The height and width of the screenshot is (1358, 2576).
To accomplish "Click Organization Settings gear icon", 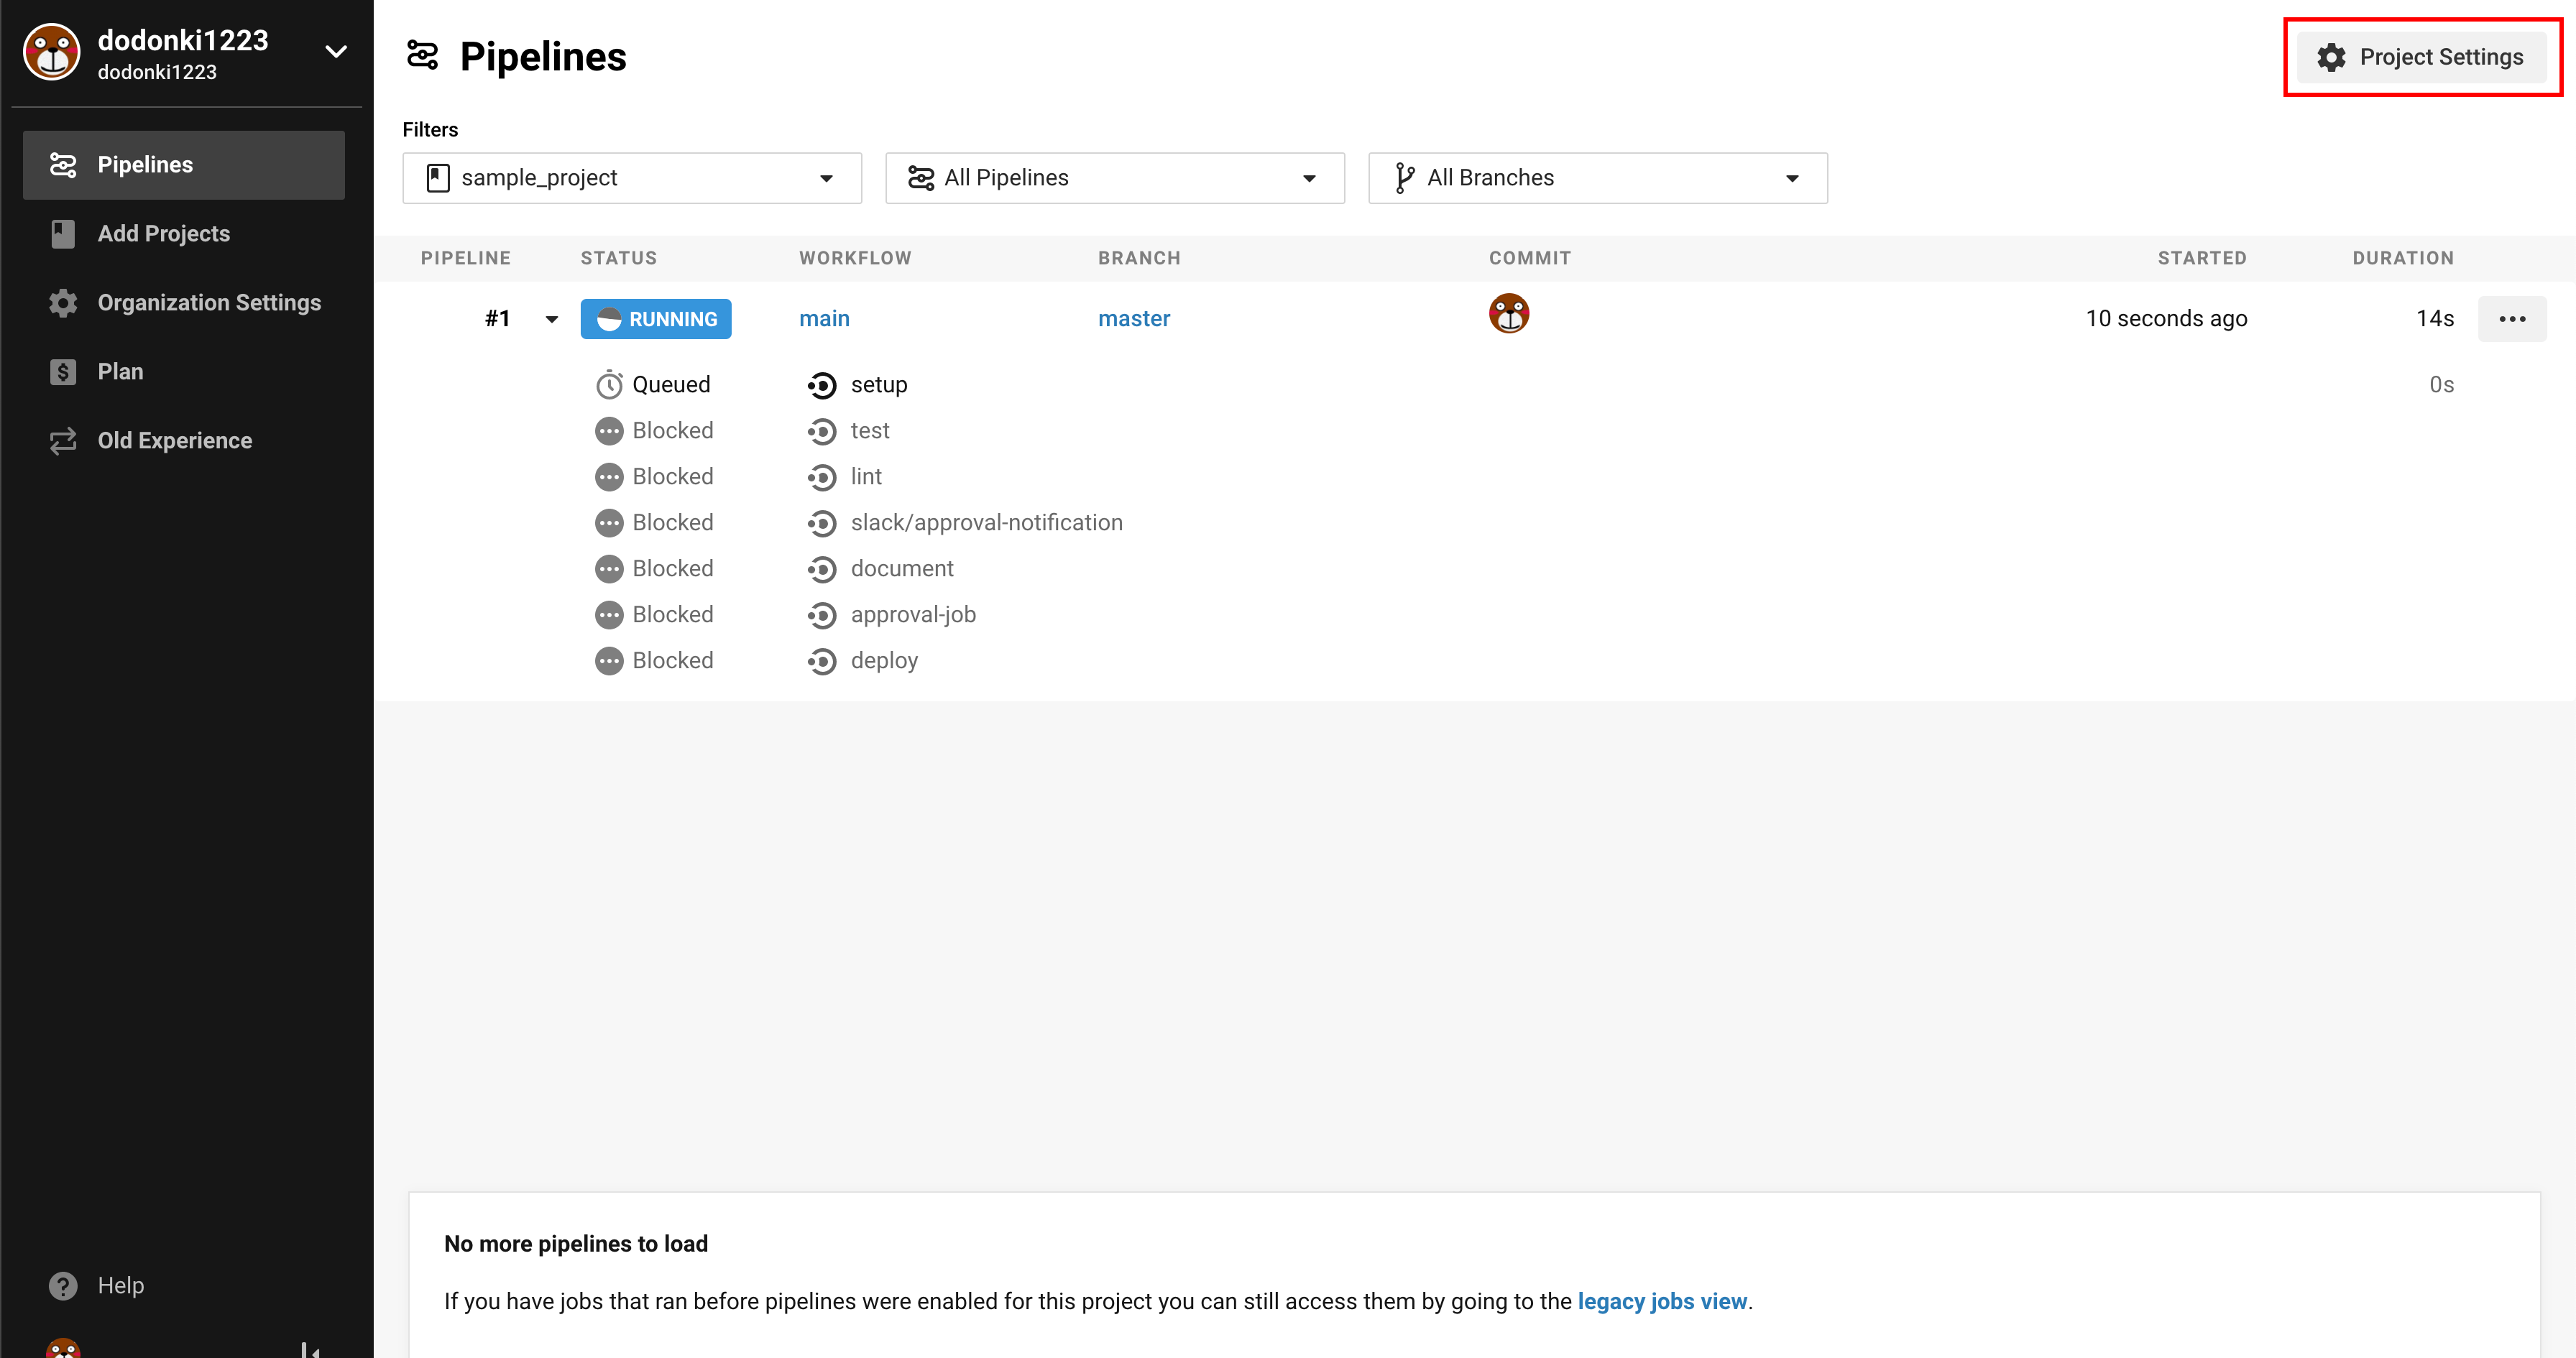I will [x=63, y=303].
